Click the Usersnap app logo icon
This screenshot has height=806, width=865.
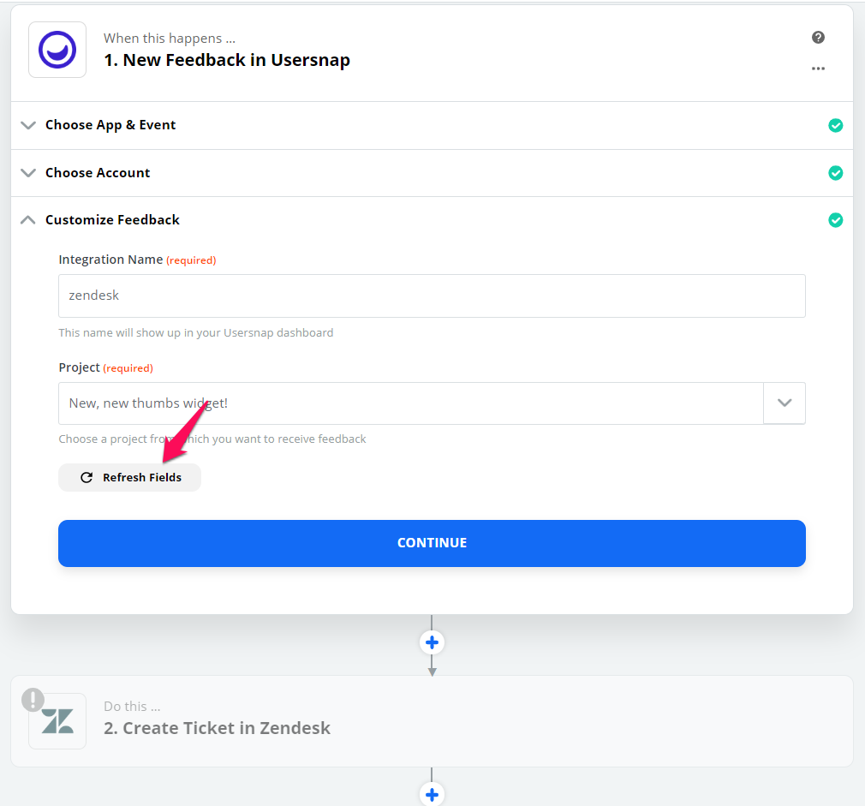tap(57, 50)
